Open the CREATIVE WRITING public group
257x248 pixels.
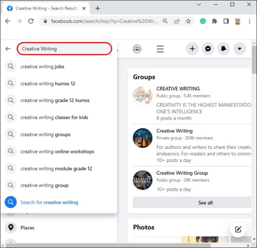pyautogui.click(x=178, y=89)
